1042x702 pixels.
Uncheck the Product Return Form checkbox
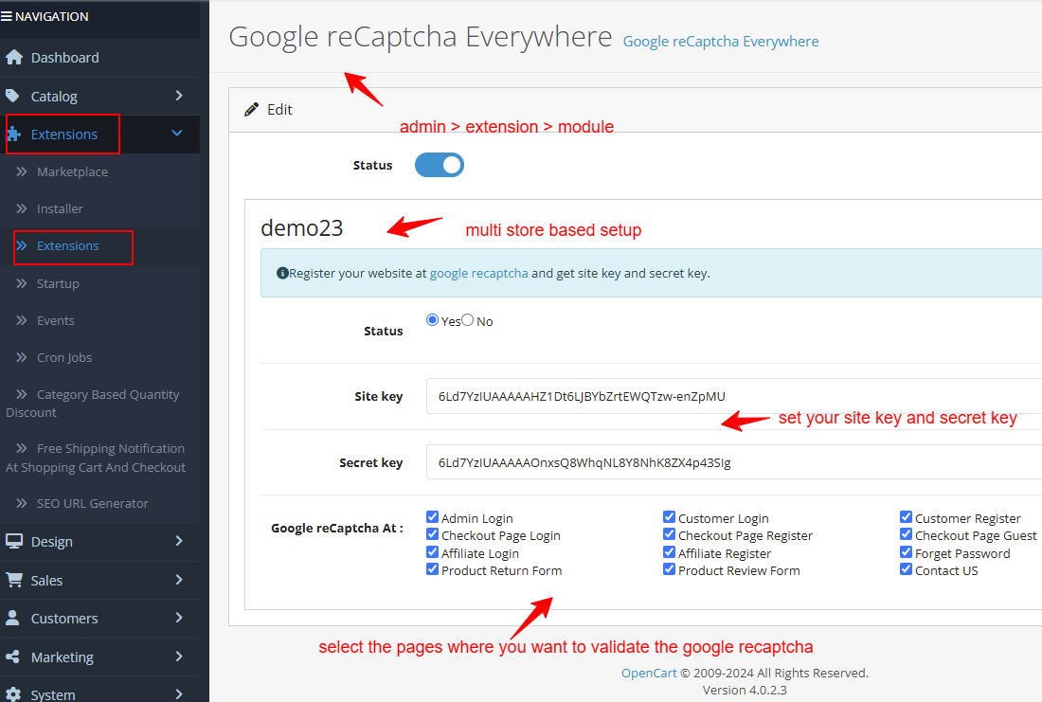[433, 569]
